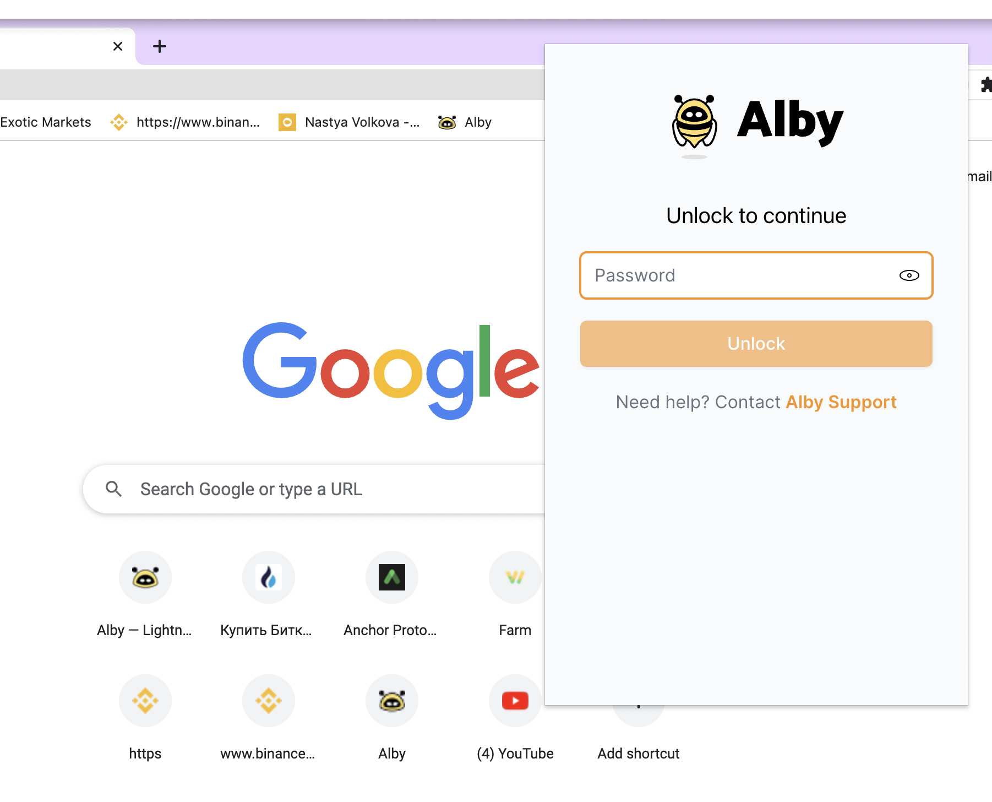This screenshot has height=802, width=992.
Task: Open a new tab with plus button
Action: [160, 46]
